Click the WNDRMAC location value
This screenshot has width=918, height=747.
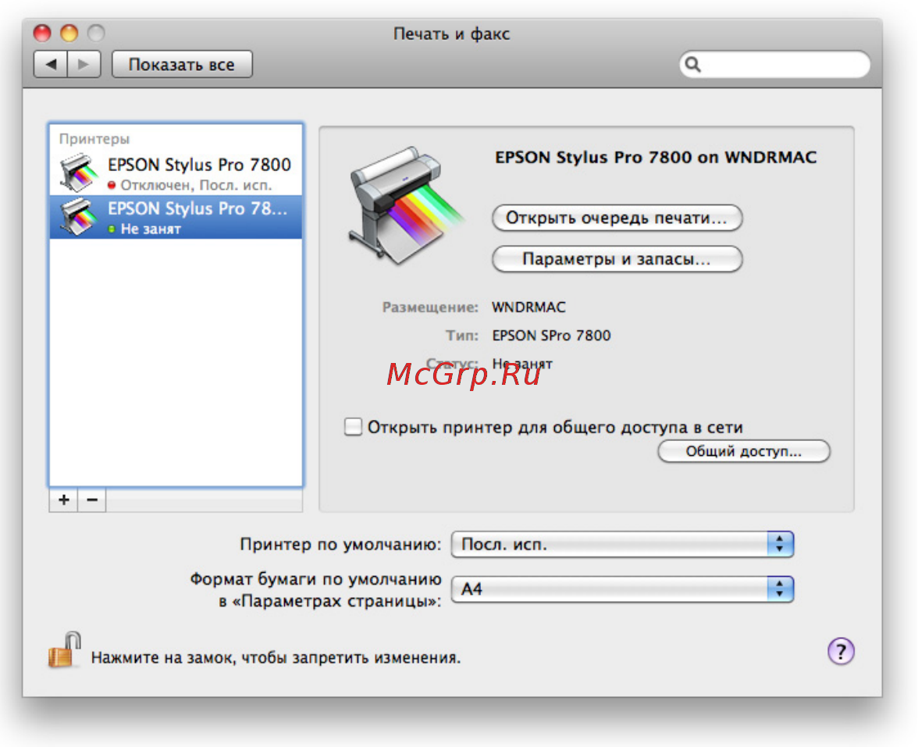528,308
